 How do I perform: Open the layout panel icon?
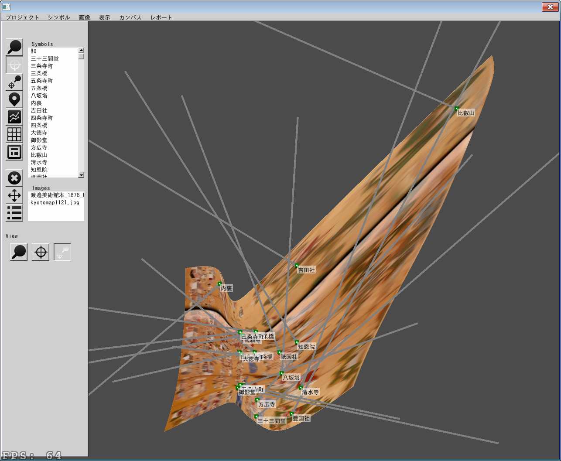[x=14, y=152]
